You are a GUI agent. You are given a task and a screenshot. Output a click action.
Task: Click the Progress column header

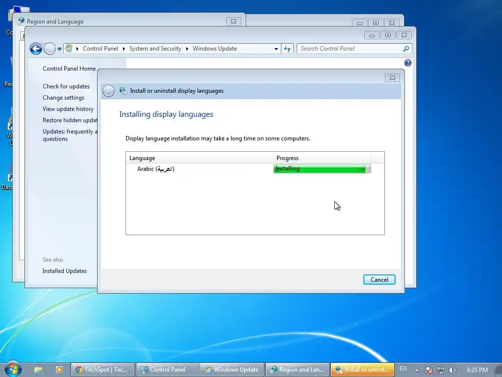[x=322, y=158]
